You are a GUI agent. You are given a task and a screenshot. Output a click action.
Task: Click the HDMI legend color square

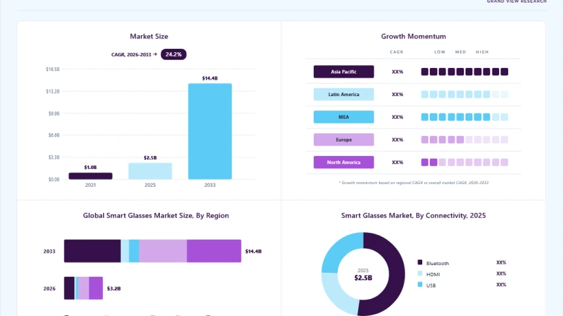tap(420, 273)
